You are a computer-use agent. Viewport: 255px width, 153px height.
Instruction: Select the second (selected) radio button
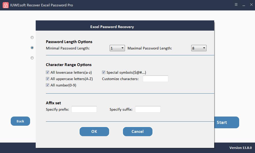coord(32,48)
